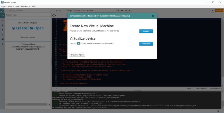224x113 pixels.
Task: Click the virtual machine count badge 1
Action: [x=78, y=43]
